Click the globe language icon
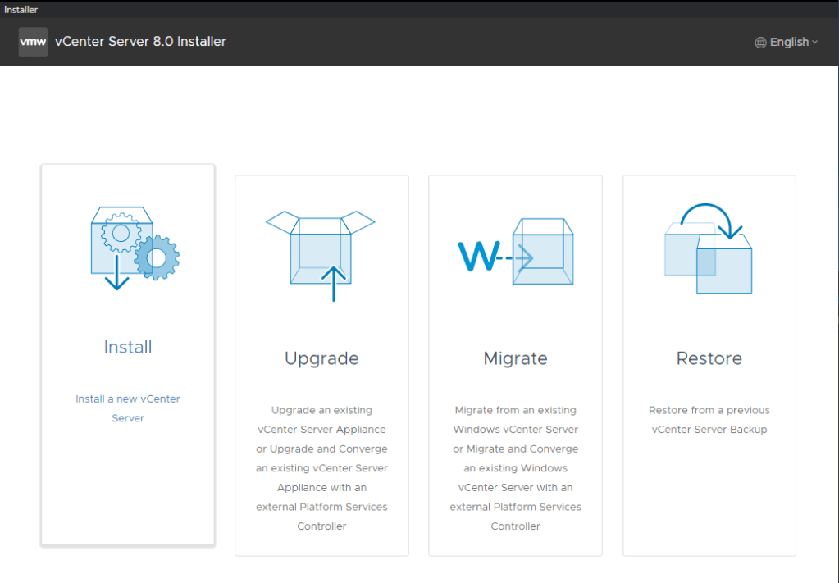This screenshot has width=839, height=583. click(x=760, y=43)
